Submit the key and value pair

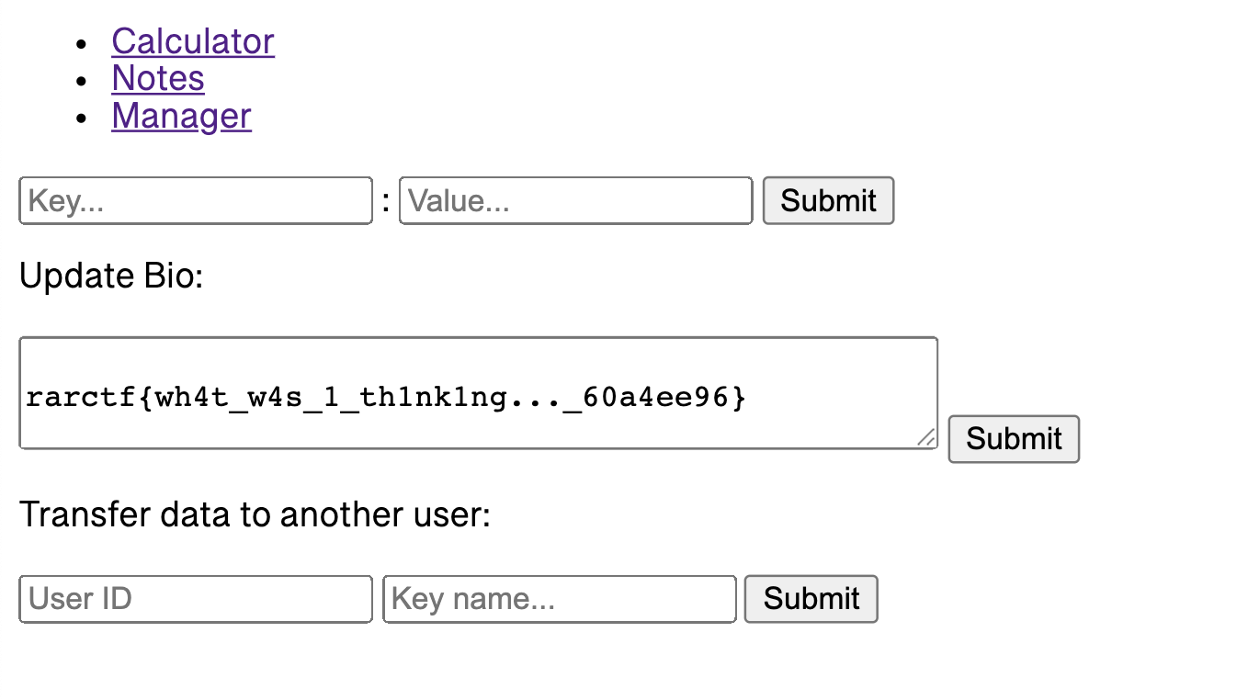[x=828, y=200]
